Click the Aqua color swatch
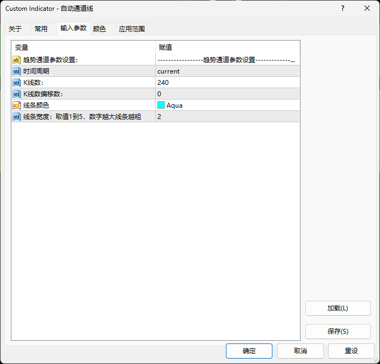 [x=161, y=105]
